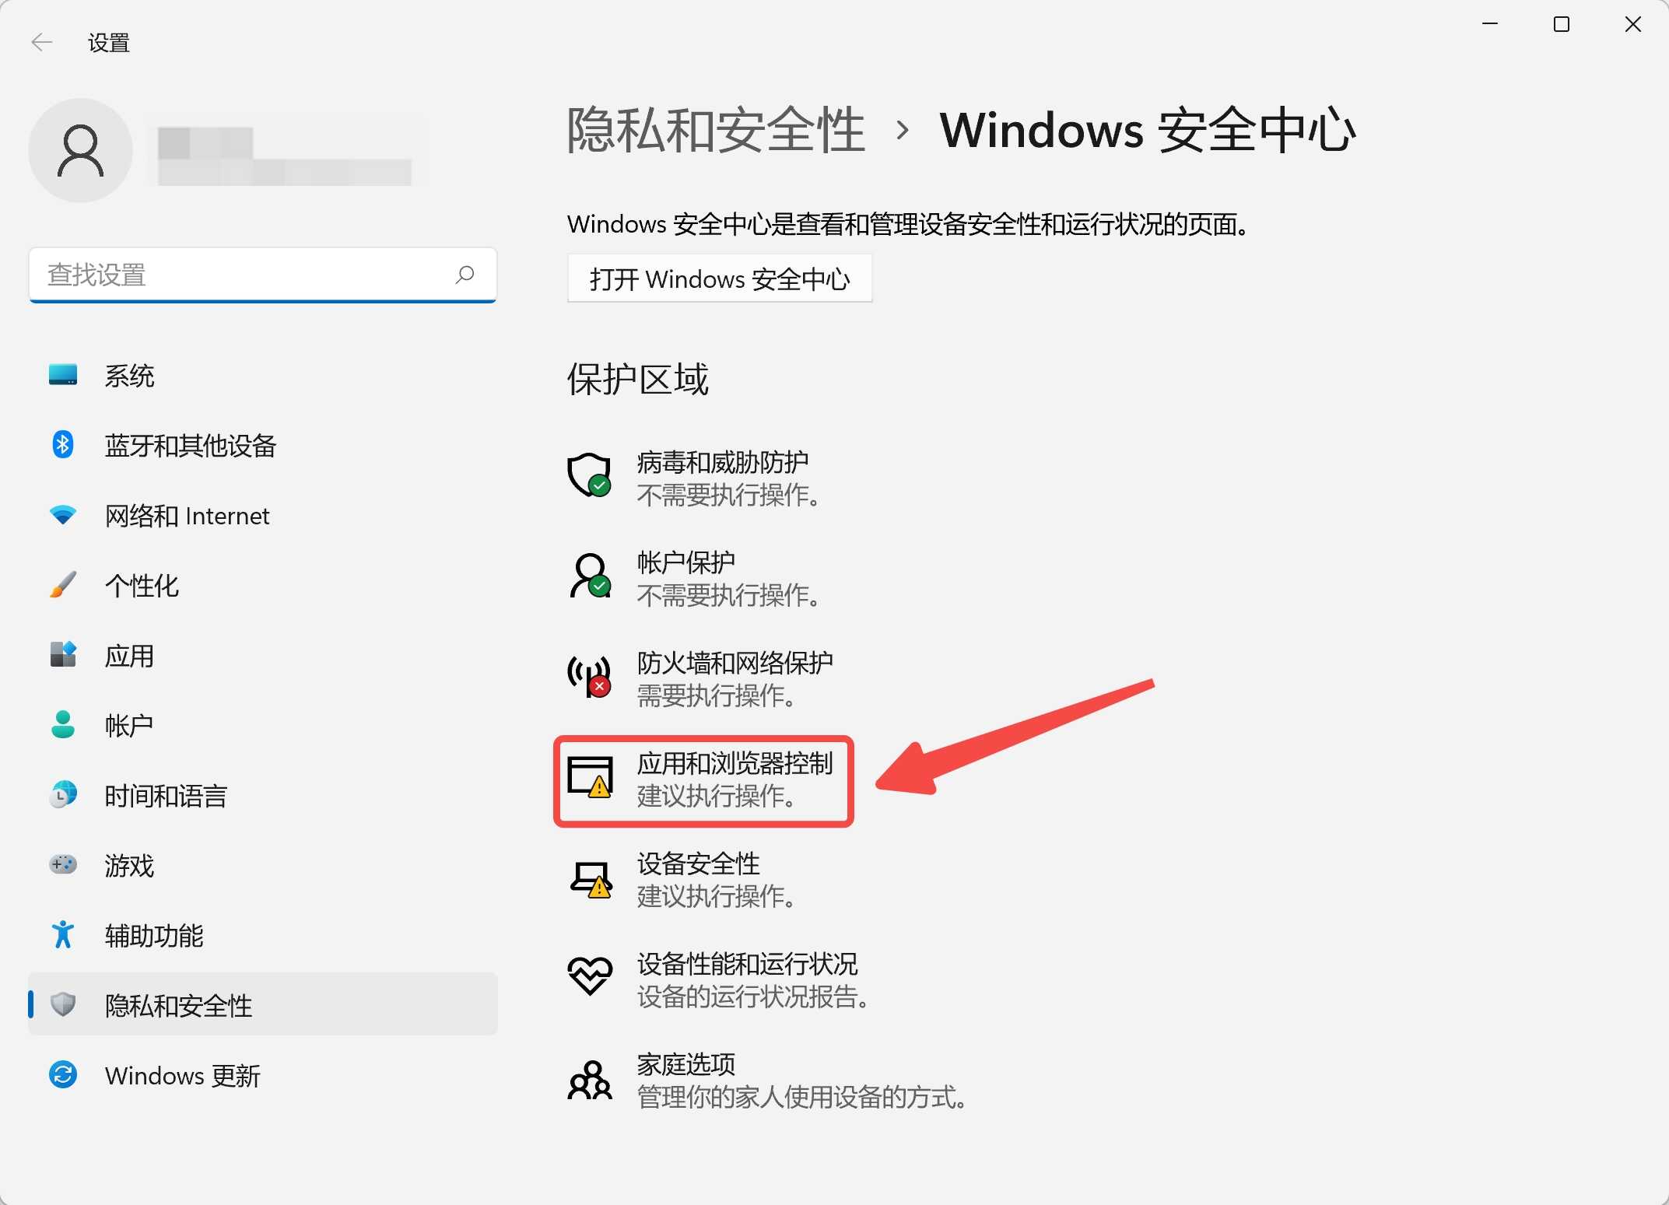Open 系统 settings category
Image resolution: width=1669 pixels, height=1205 pixels.
coord(263,376)
